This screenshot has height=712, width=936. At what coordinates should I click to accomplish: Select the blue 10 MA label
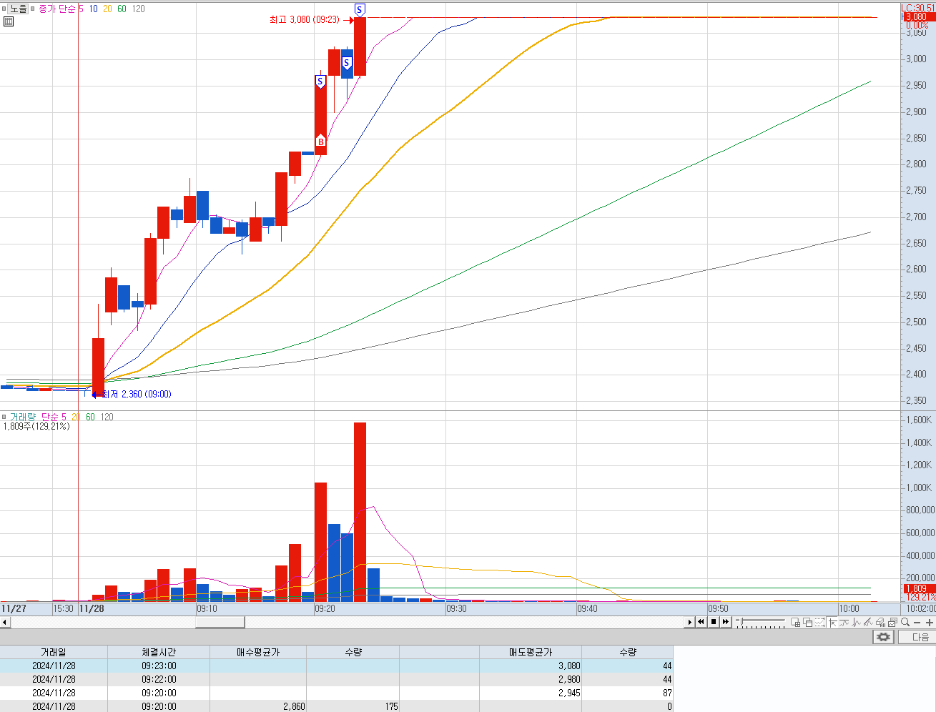click(94, 9)
